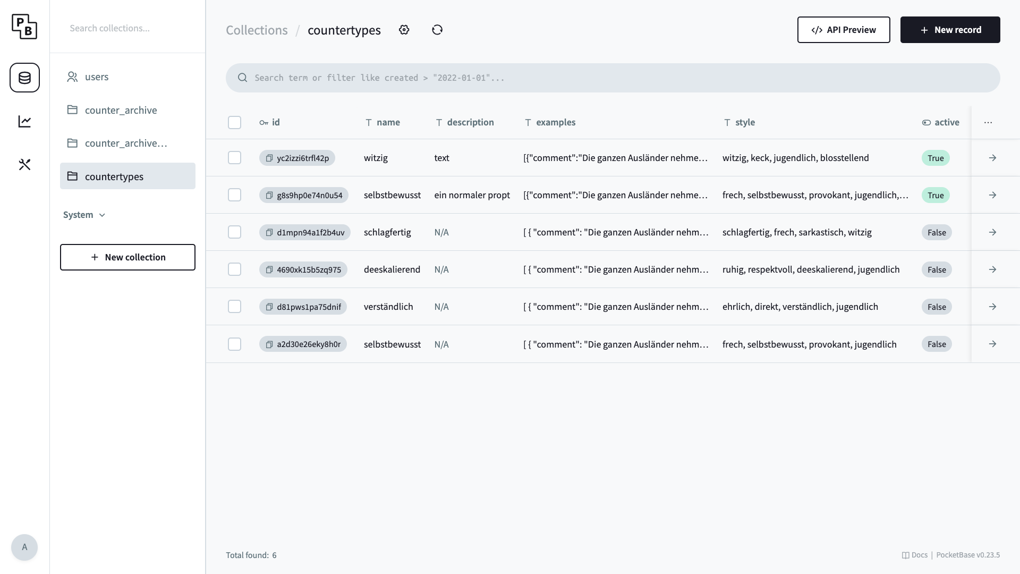Copy the id yc2izzi6trfl42p
Image resolution: width=1020 pixels, height=574 pixels.
[x=269, y=158]
